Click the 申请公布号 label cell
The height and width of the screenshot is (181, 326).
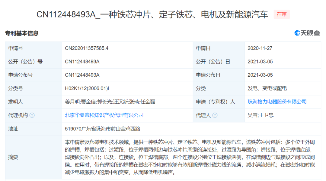coord(34,75)
